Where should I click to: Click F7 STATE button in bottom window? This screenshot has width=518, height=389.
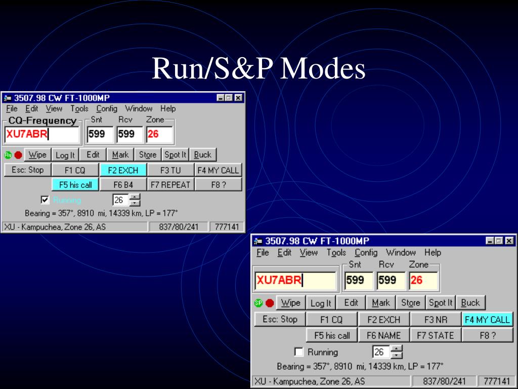click(436, 335)
